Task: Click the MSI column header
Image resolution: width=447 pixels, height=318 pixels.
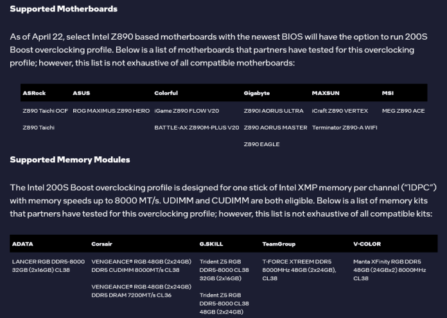Action: click(388, 93)
